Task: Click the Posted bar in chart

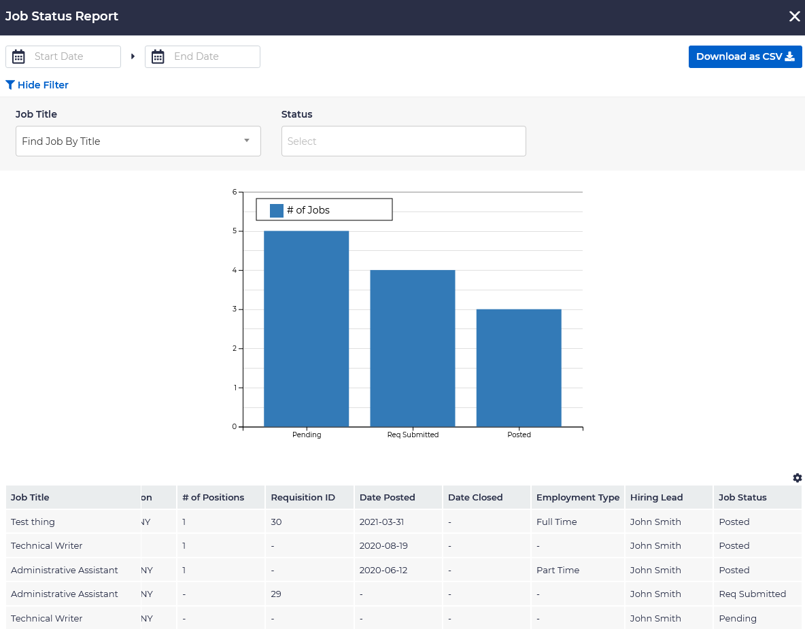Action: [519, 368]
